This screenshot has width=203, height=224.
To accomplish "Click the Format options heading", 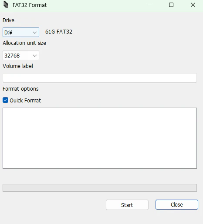I will (x=20, y=89).
